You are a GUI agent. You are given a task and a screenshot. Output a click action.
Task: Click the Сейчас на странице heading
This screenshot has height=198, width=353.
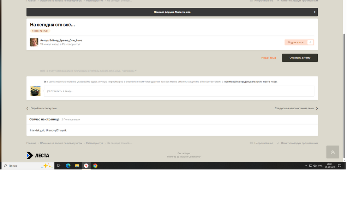pyautogui.click(x=44, y=119)
